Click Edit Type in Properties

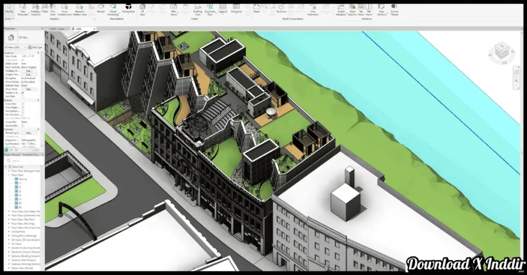pyautogui.click(x=35, y=47)
